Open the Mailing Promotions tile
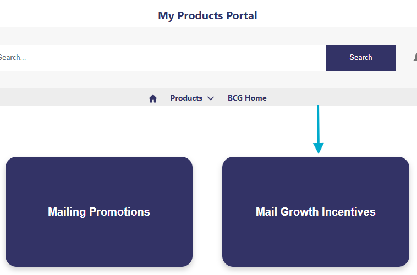 pyautogui.click(x=99, y=212)
